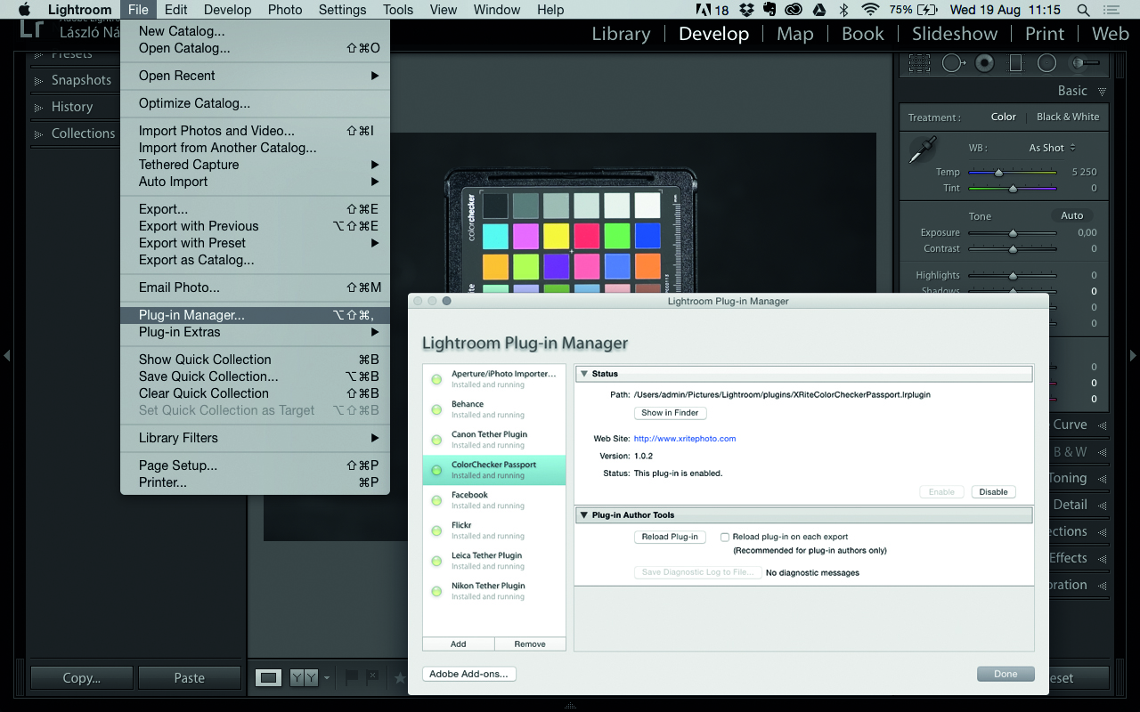This screenshot has width=1140, height=712.
Task: Open the Dropbox menu bar icon
Action: [746, 10]
